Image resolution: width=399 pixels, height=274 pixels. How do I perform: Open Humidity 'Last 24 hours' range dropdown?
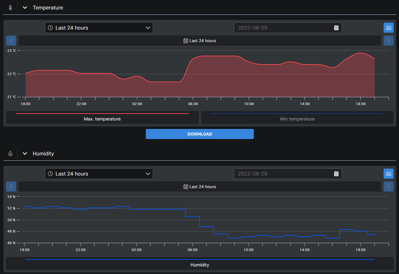[99, 174]
